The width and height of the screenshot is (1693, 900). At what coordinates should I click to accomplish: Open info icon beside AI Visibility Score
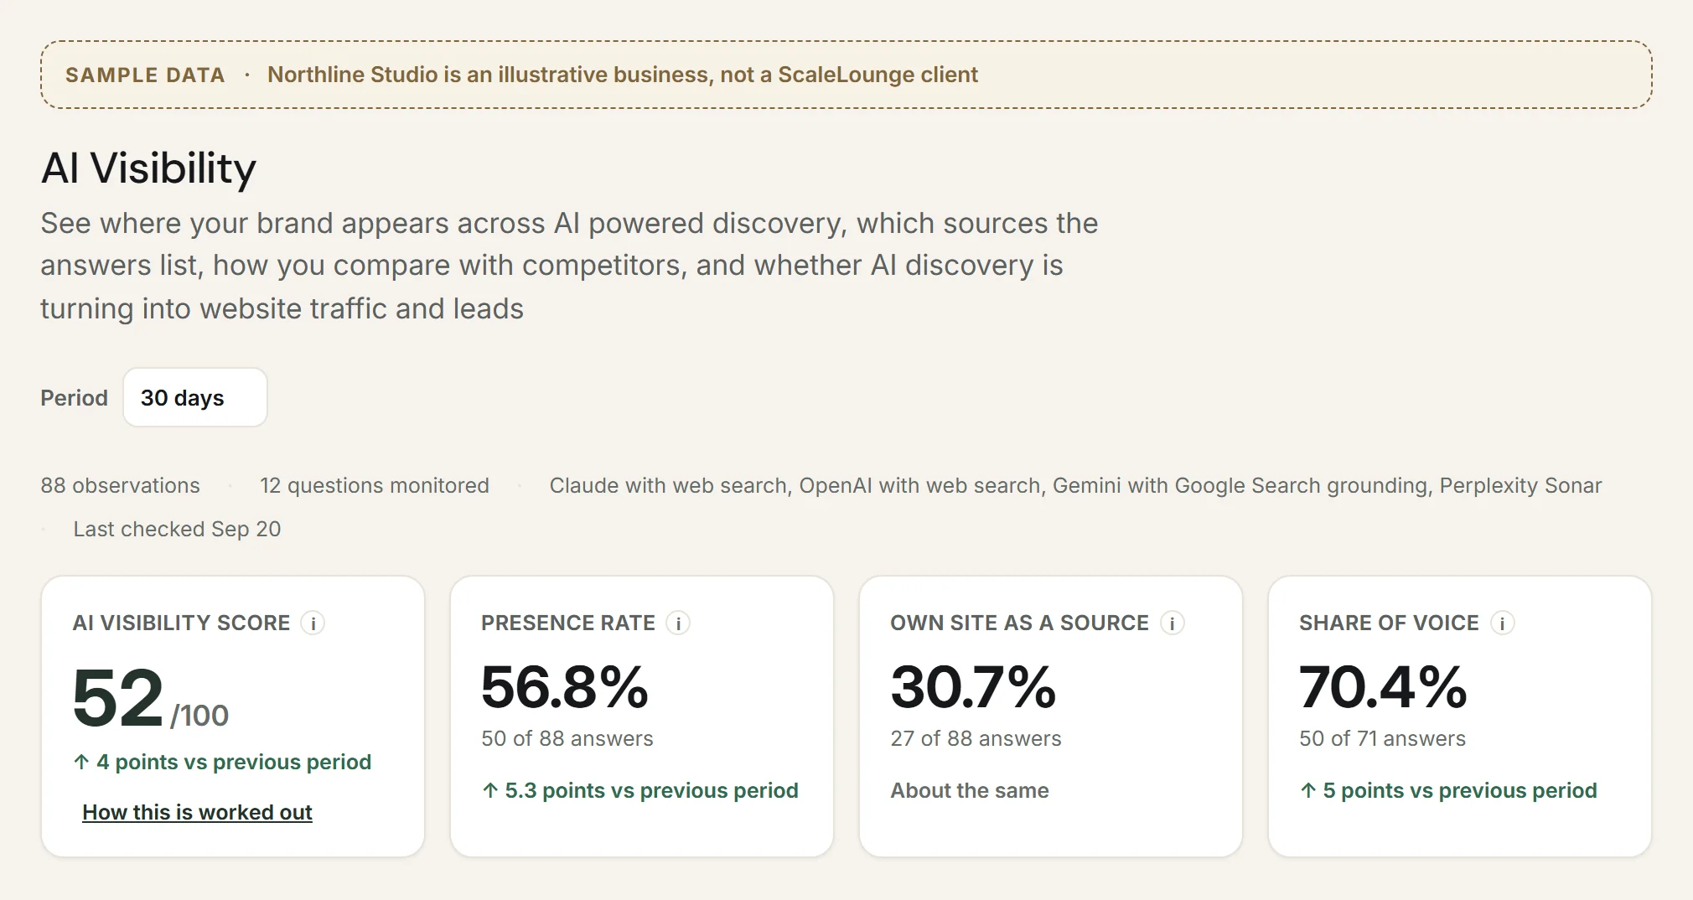tap(313, 623)
